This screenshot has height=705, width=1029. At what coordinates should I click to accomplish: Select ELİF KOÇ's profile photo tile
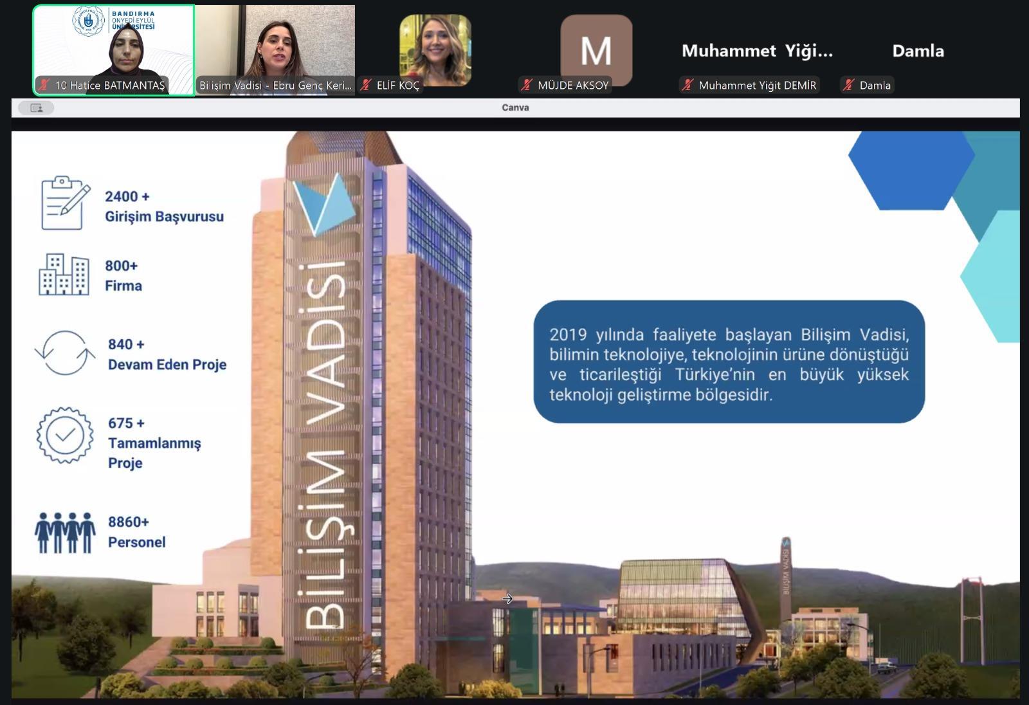435,50
